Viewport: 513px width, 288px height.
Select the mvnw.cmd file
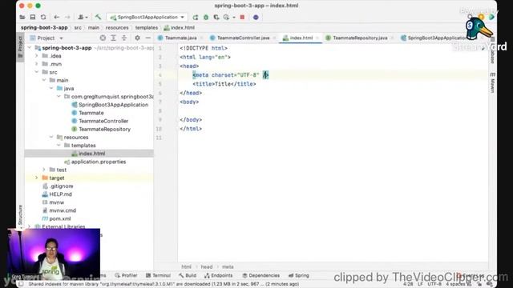click(63, 210)
